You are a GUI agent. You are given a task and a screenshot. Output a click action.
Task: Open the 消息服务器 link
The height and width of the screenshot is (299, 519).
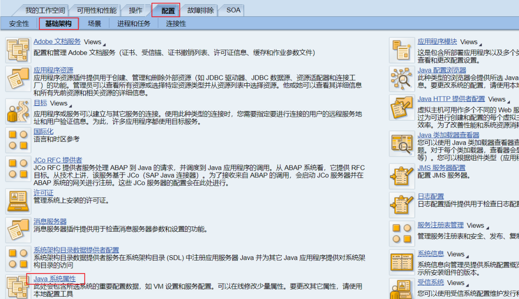tap(50, 221)
